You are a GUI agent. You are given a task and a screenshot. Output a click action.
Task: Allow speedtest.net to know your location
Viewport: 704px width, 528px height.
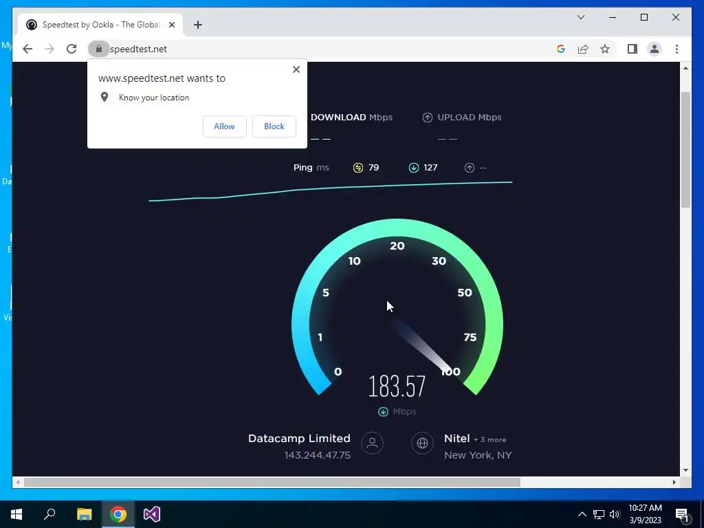225,126
